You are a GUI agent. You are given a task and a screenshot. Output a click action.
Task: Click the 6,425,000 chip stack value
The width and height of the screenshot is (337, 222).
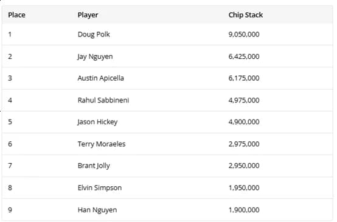(x=244, y=56)
